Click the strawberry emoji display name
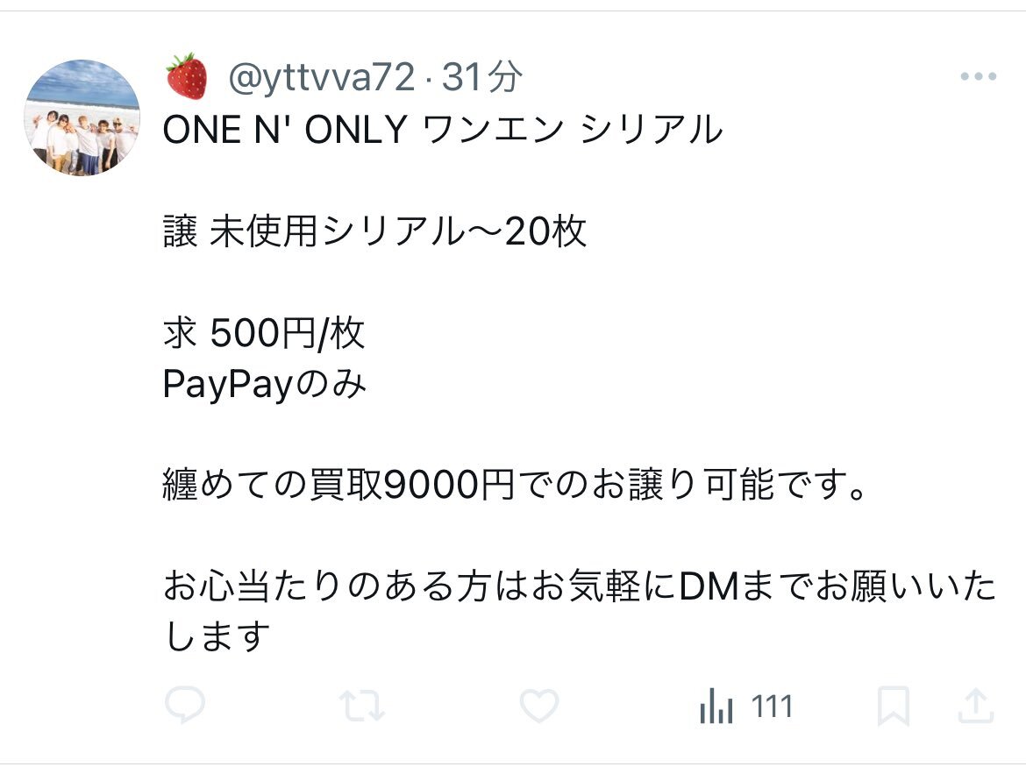 click(187, 76)
